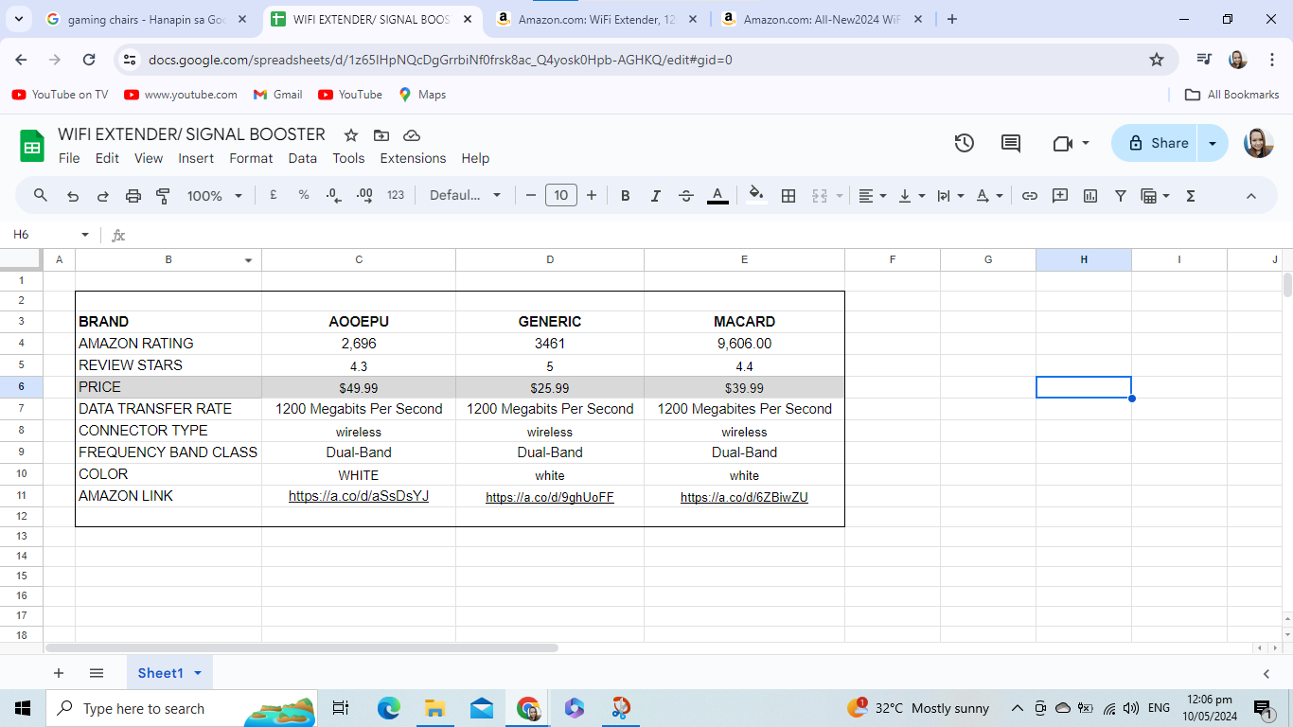Screen dimensions: 1293x727
Task: Open Windows Start menu
Action: 23,708
